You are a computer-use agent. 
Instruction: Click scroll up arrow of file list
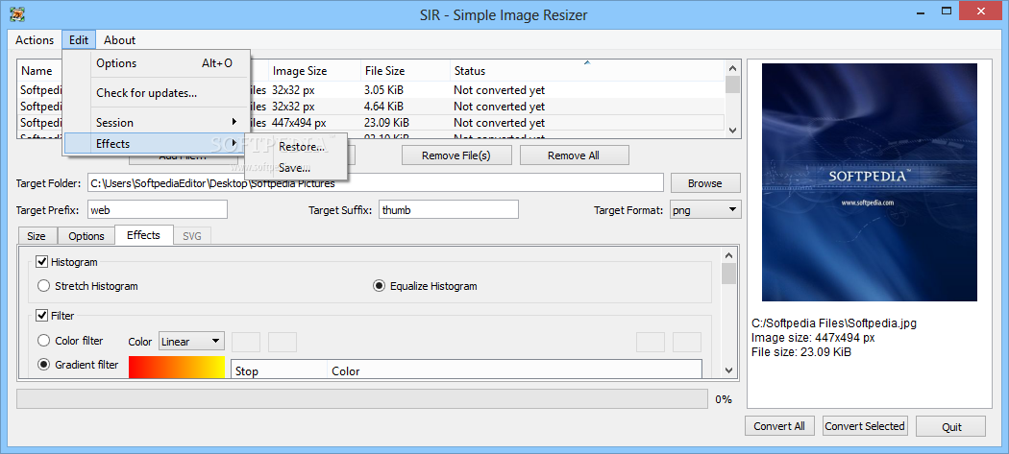point(732,67)
